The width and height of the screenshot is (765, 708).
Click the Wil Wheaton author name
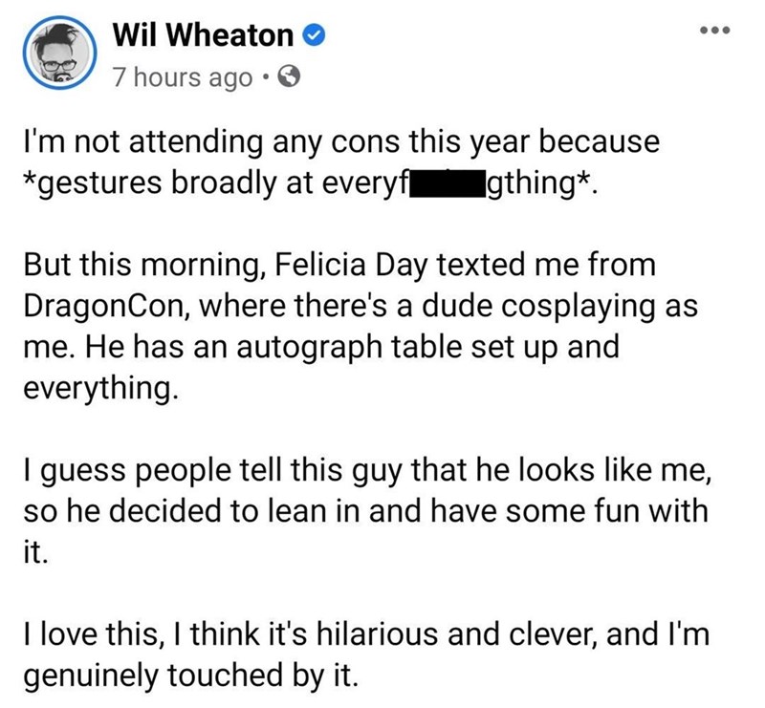(202, 36)
